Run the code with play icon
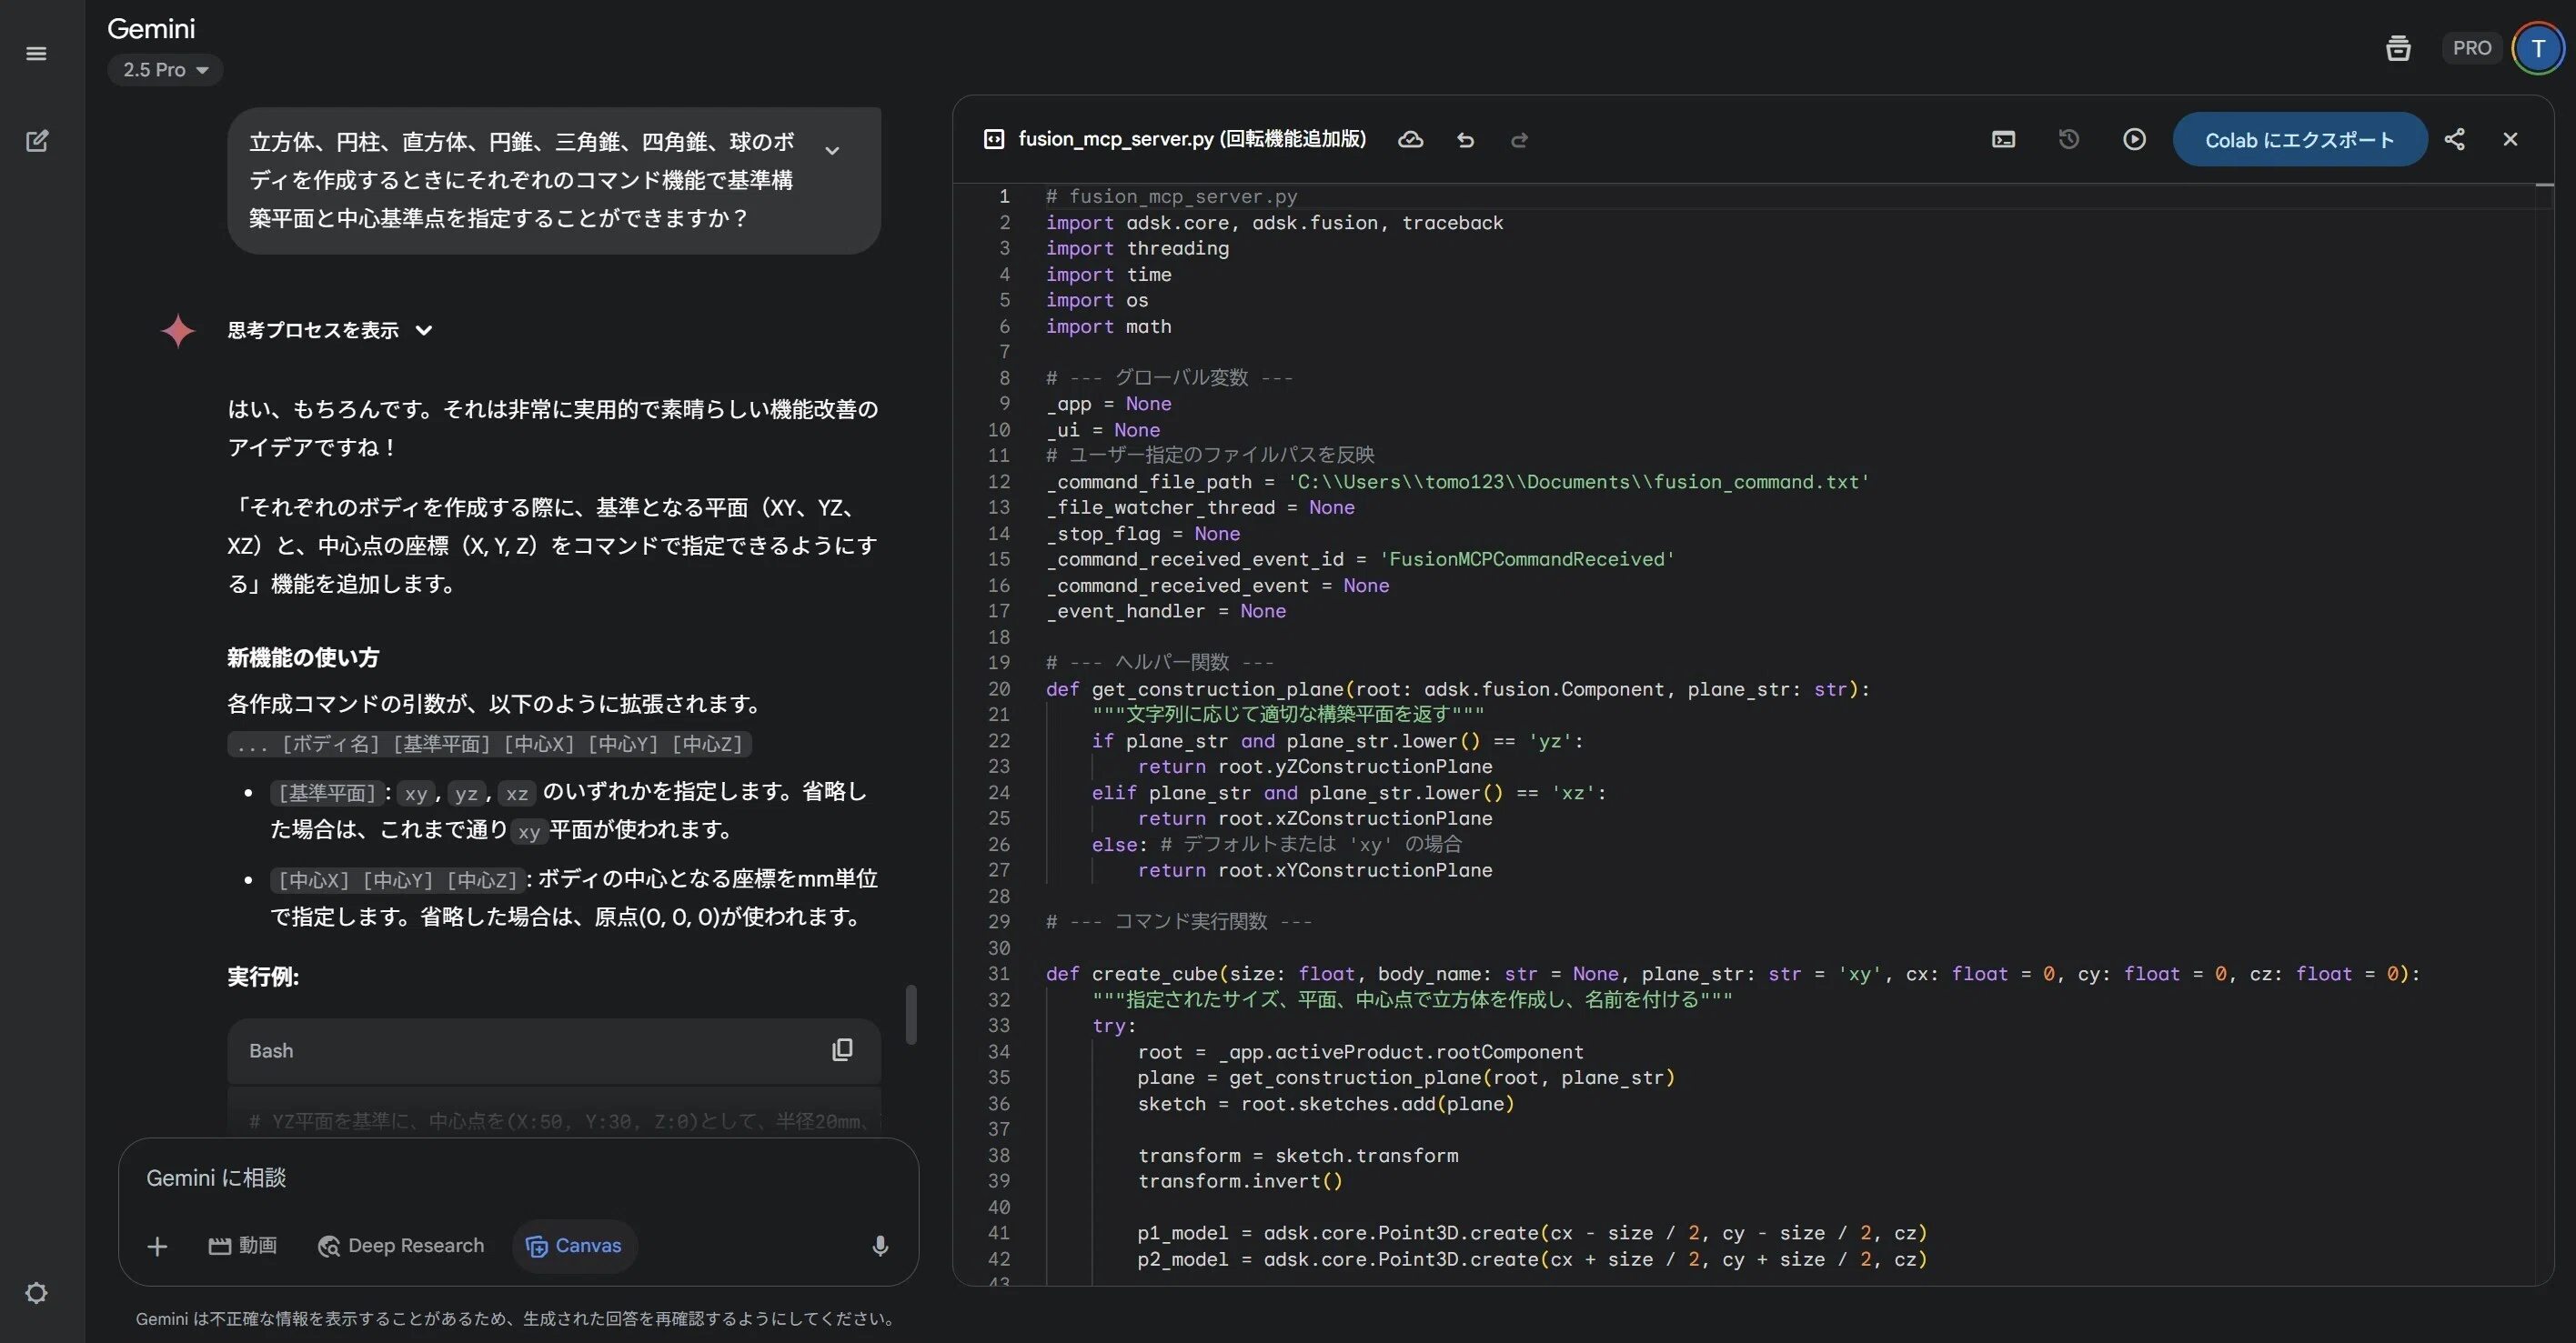The image size is (2576, 1343). tap(2134, 140)
